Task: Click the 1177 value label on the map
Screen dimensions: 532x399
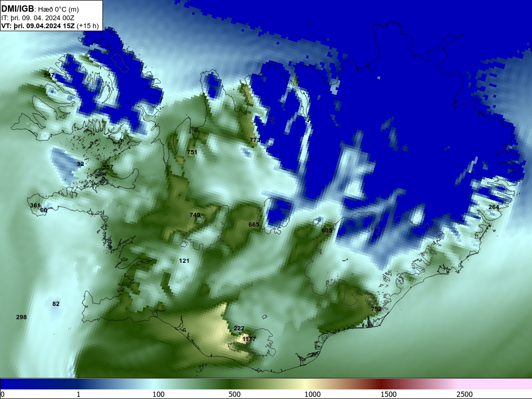Action: point(249,339)
